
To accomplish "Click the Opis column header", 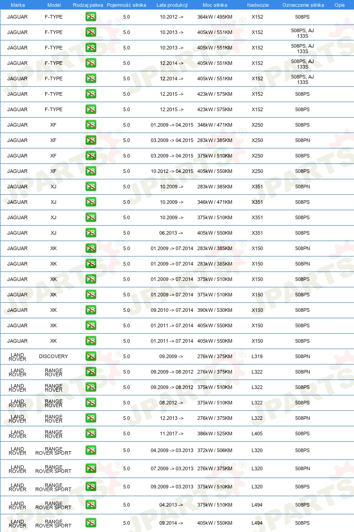I will point(340,5).
